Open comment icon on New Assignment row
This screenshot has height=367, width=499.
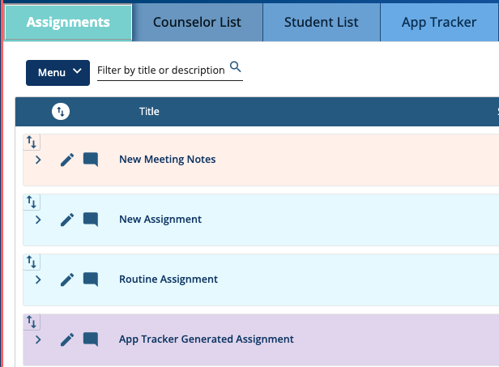(91, 220)
